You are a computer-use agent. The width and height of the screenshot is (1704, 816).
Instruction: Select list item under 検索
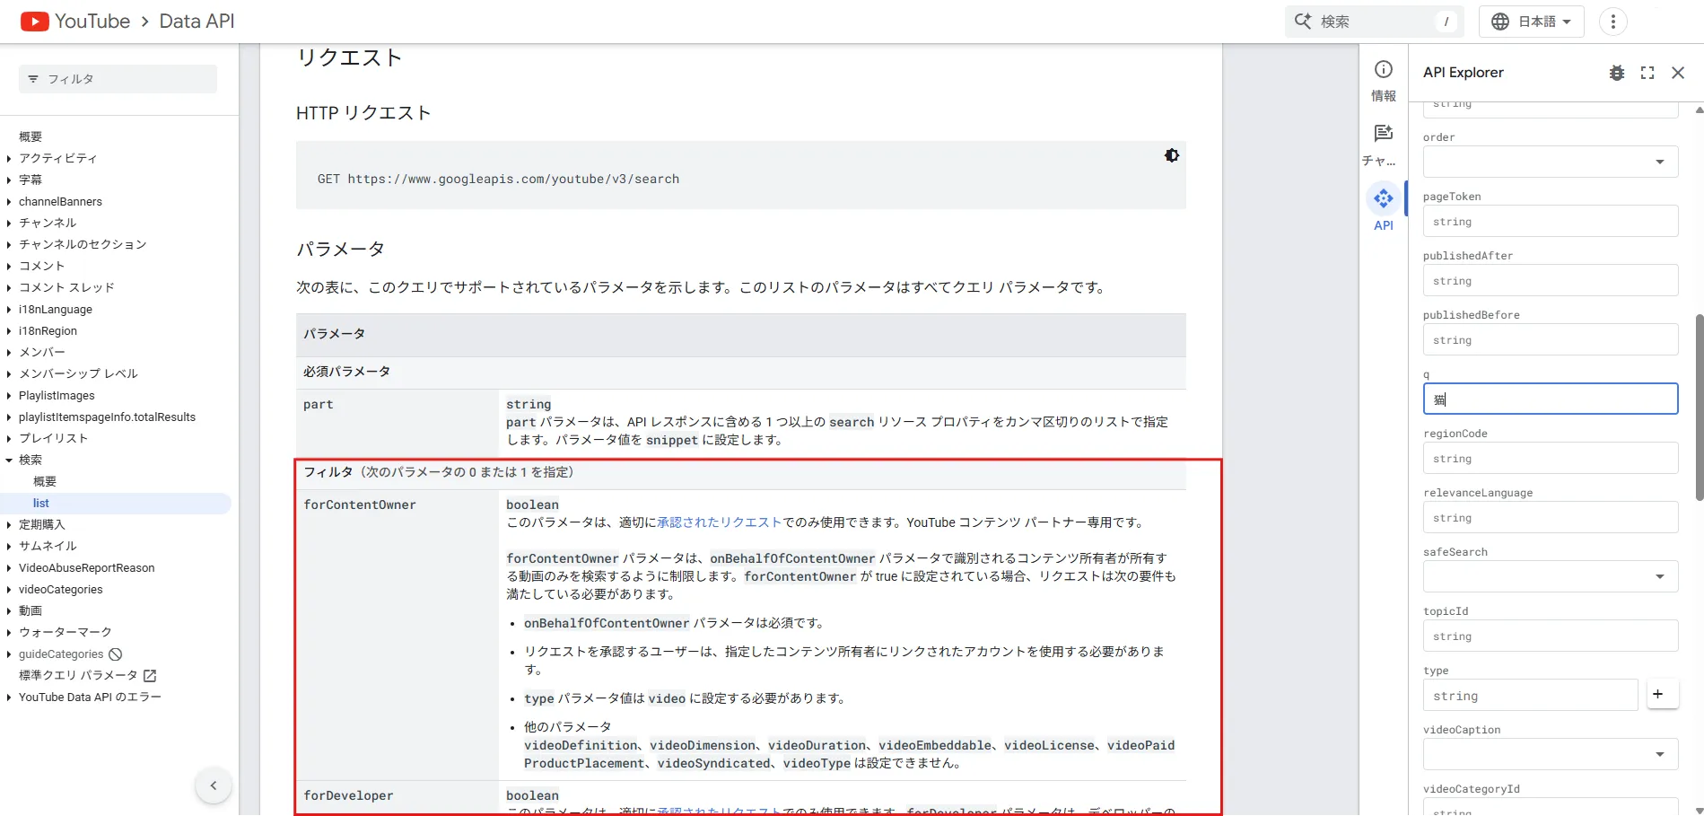(x=41, y=504)
